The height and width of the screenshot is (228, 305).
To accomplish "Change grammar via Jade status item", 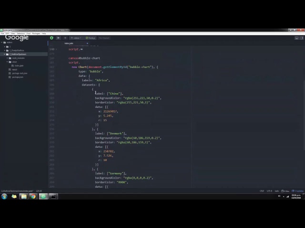I will (276, 191).
